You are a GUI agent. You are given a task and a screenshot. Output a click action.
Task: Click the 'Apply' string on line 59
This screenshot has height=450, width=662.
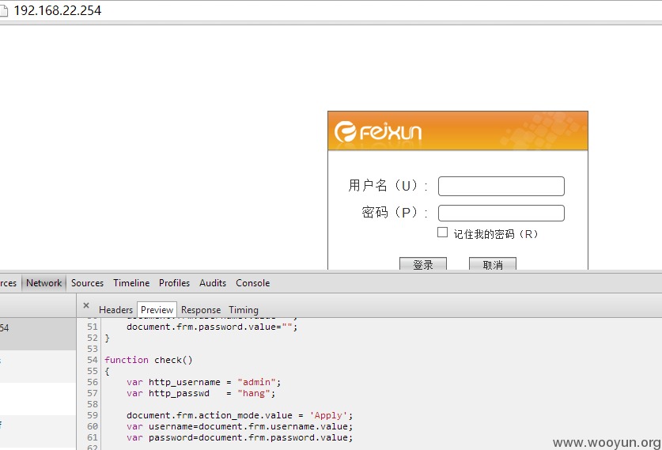(328, 415)
